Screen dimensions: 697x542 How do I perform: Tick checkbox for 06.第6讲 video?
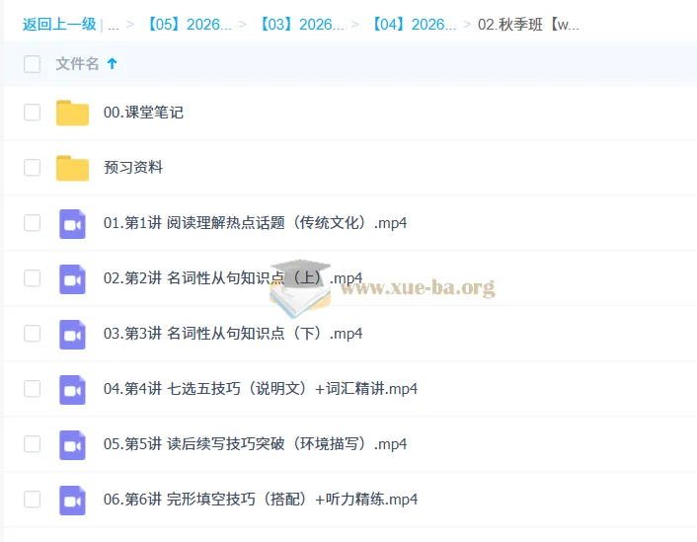click(32, 499)
